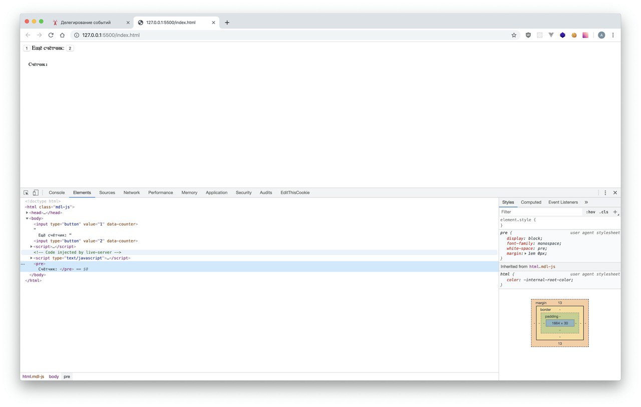Open the Memory tab
Image resolution: width=641 pixels, height=407 pixels.
coord(189,192)
